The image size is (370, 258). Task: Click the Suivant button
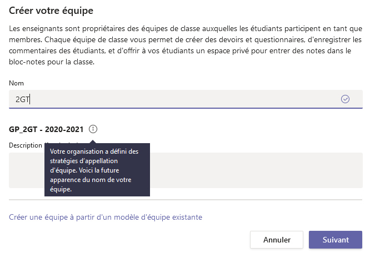336,240
